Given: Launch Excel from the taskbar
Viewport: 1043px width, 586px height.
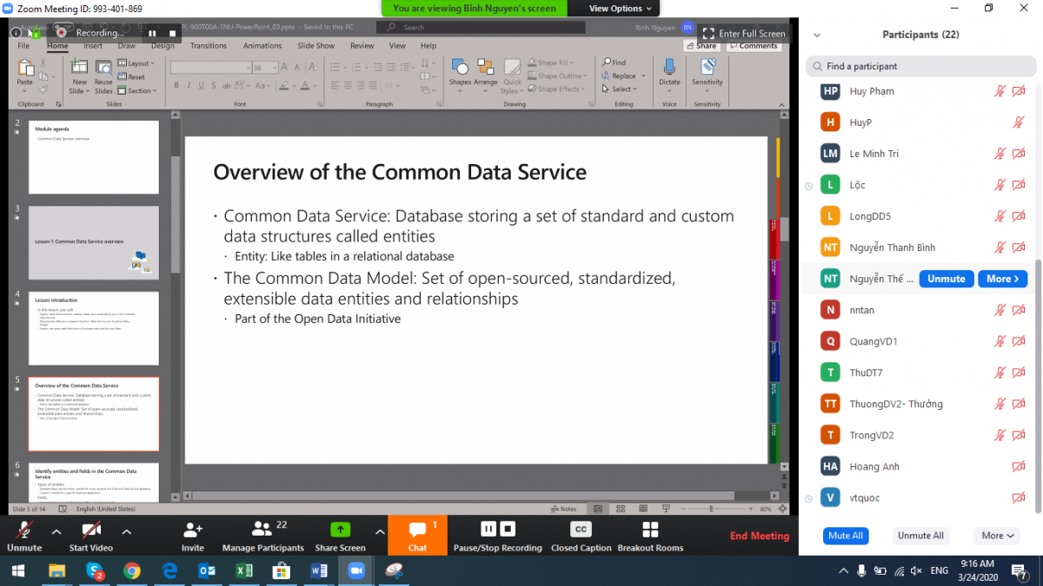Looking at the screenshot, I should click(x=244, y=570).
